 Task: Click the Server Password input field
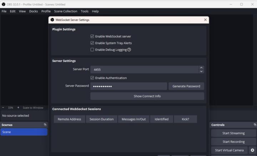pyautogui.click(x=128, y=86)
